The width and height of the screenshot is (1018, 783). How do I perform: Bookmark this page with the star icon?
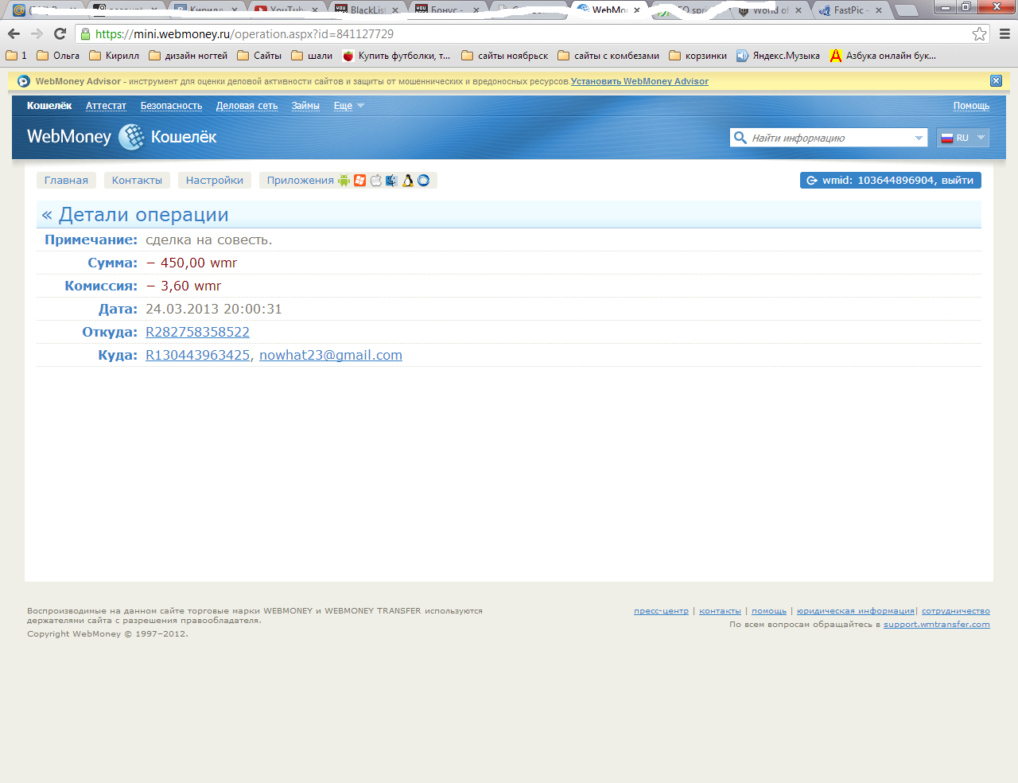tap(980, 33)
